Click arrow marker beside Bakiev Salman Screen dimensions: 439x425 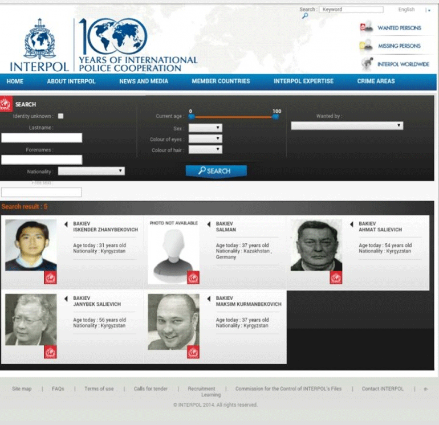coord(209,224)
